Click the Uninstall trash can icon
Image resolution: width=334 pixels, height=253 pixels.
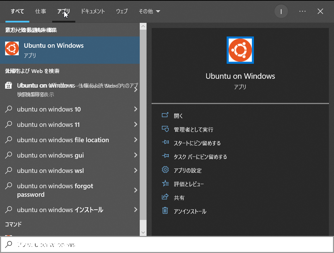(165, 211)
